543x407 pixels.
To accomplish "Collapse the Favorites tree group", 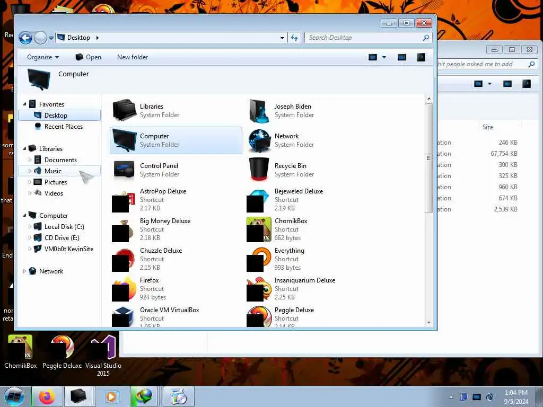I will pyautogui.click(x=24, y=104).
